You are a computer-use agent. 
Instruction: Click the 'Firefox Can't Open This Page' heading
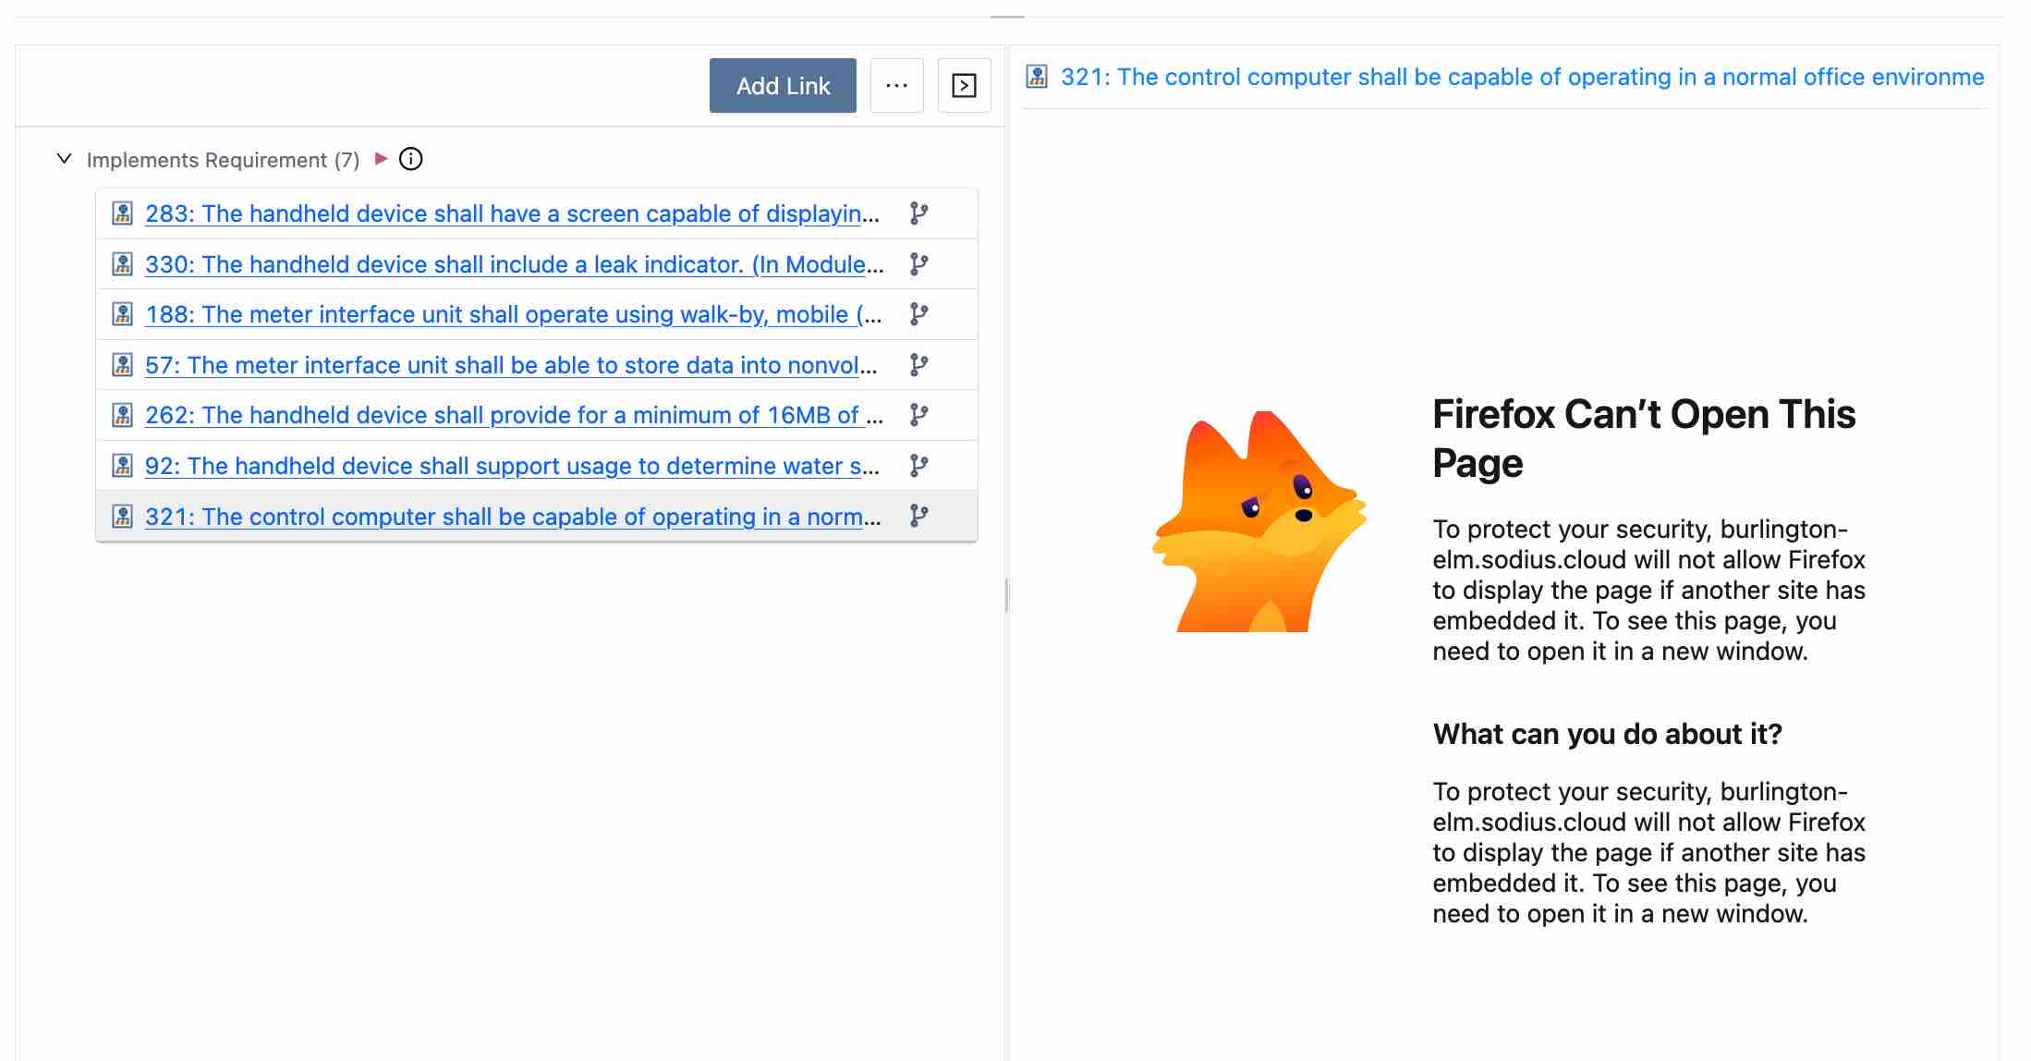[1644, 438]
